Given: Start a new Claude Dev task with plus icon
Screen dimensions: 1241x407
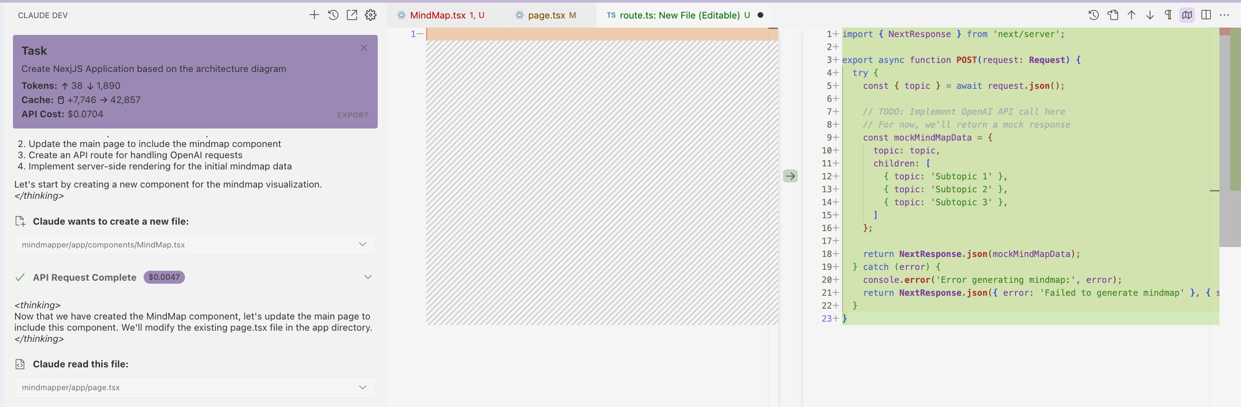Looking at the screenshot, I should (x=314, y=15).
